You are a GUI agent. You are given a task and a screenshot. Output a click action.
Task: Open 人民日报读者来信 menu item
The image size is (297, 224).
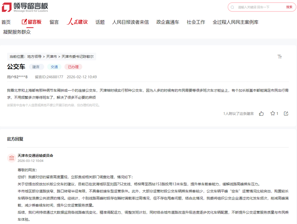pos(130,22)
